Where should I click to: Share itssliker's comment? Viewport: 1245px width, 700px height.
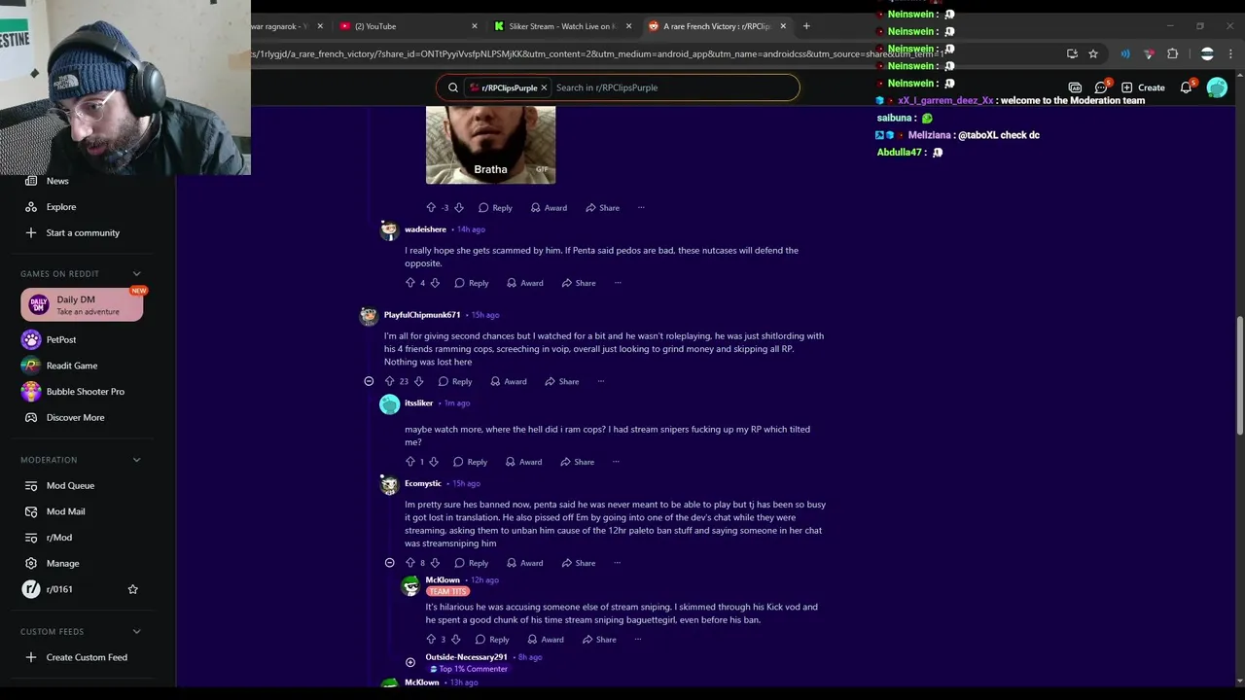point(577,462)
